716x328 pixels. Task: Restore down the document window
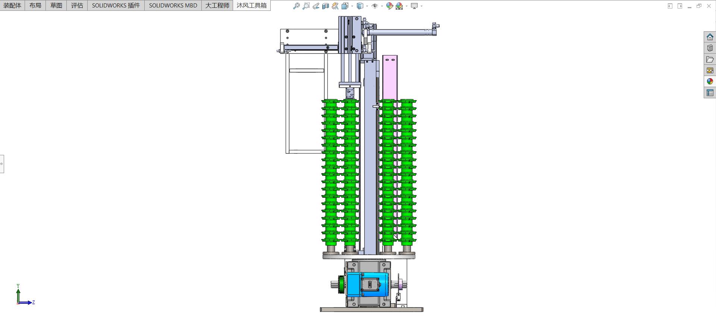click(699, 6)
